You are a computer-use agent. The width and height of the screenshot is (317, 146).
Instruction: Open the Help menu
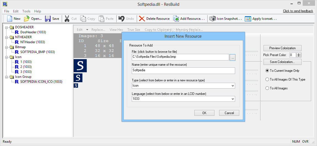coord(37,11)
